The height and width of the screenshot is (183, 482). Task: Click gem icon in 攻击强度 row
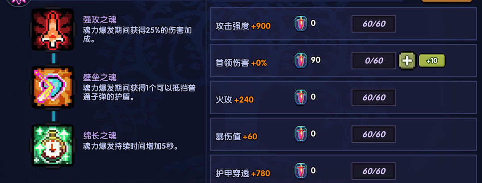301,24
